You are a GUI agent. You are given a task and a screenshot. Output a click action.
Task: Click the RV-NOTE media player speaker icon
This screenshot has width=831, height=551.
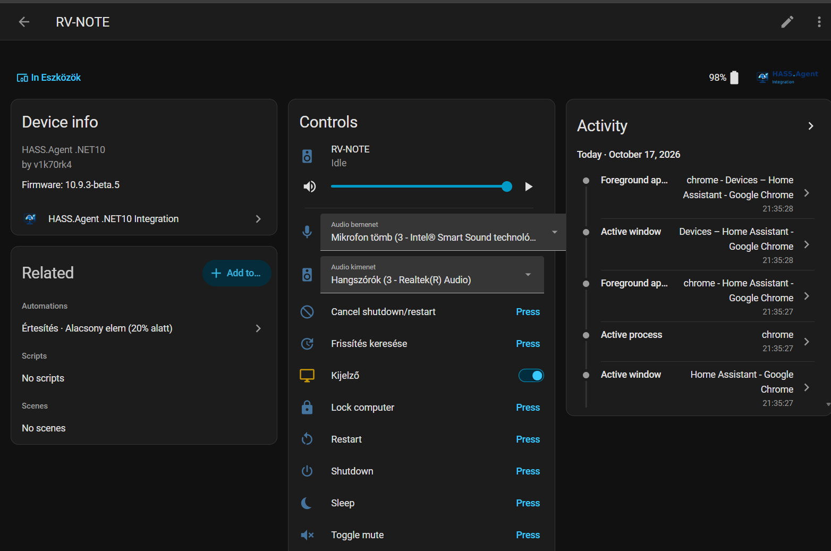[307, 156]
